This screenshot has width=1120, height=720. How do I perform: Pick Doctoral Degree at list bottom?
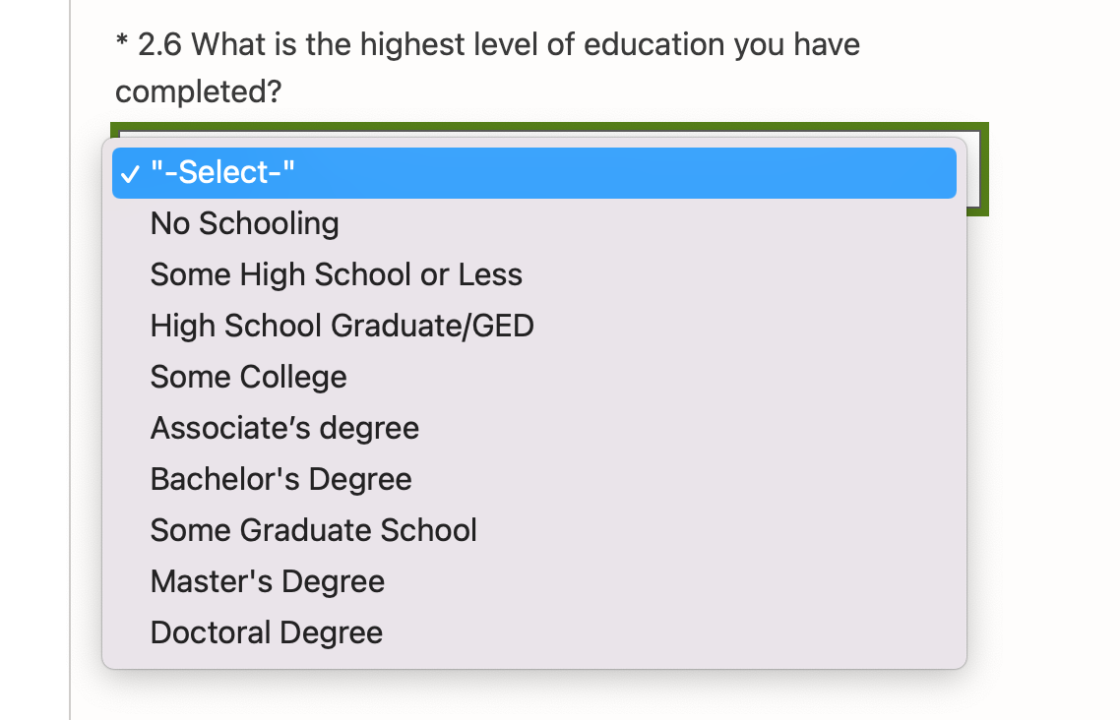[266, 632]
